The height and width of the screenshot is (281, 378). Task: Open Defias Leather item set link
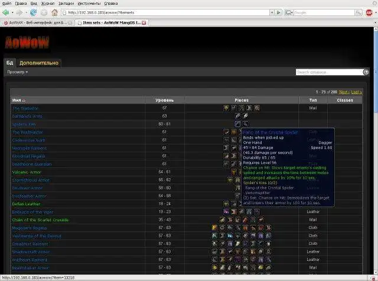(26, 204)
